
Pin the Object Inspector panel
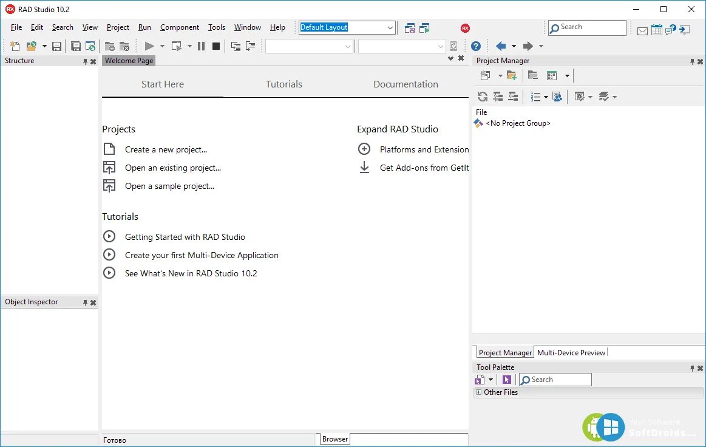point(85,303)
